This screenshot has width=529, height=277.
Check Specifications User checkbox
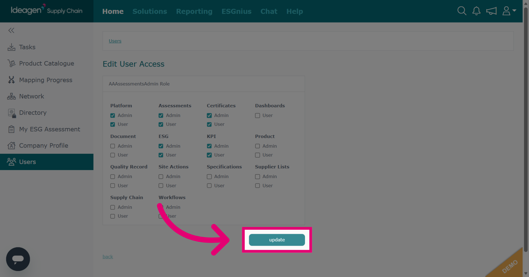click(209, 186)
